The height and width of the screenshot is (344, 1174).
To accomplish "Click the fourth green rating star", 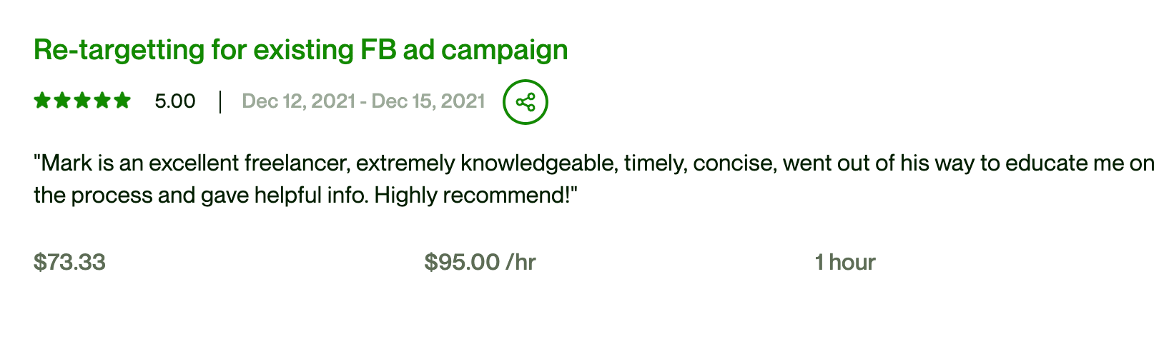I will 102,101.
